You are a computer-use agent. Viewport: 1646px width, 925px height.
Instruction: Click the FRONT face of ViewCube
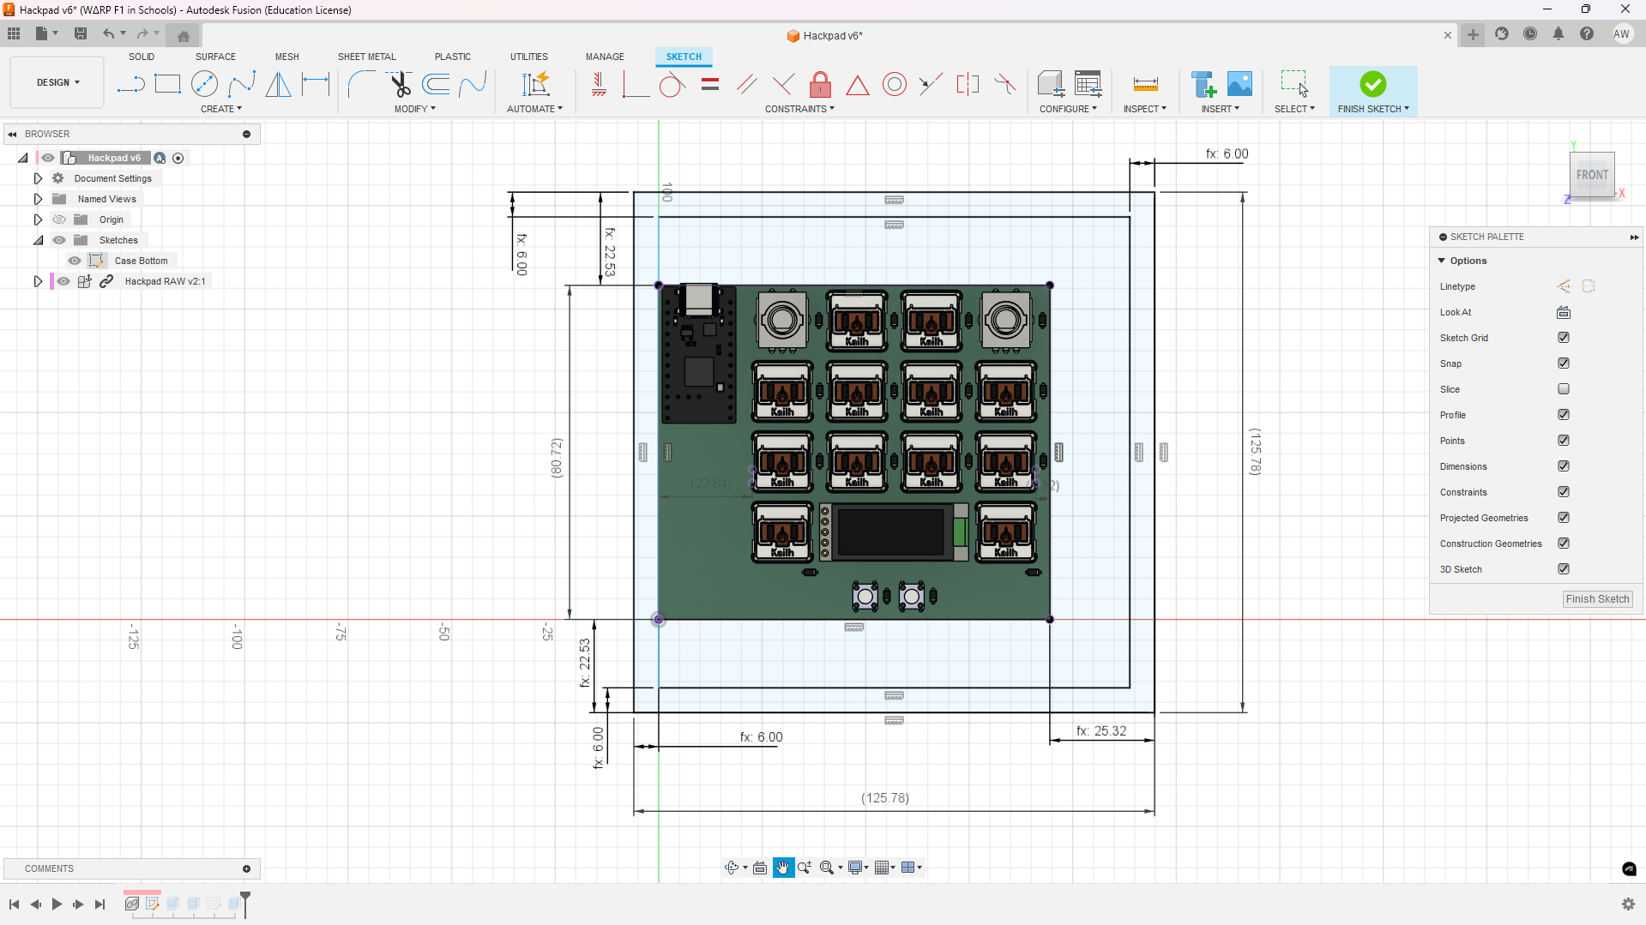pyautogui.click(x=1592, y=175)
